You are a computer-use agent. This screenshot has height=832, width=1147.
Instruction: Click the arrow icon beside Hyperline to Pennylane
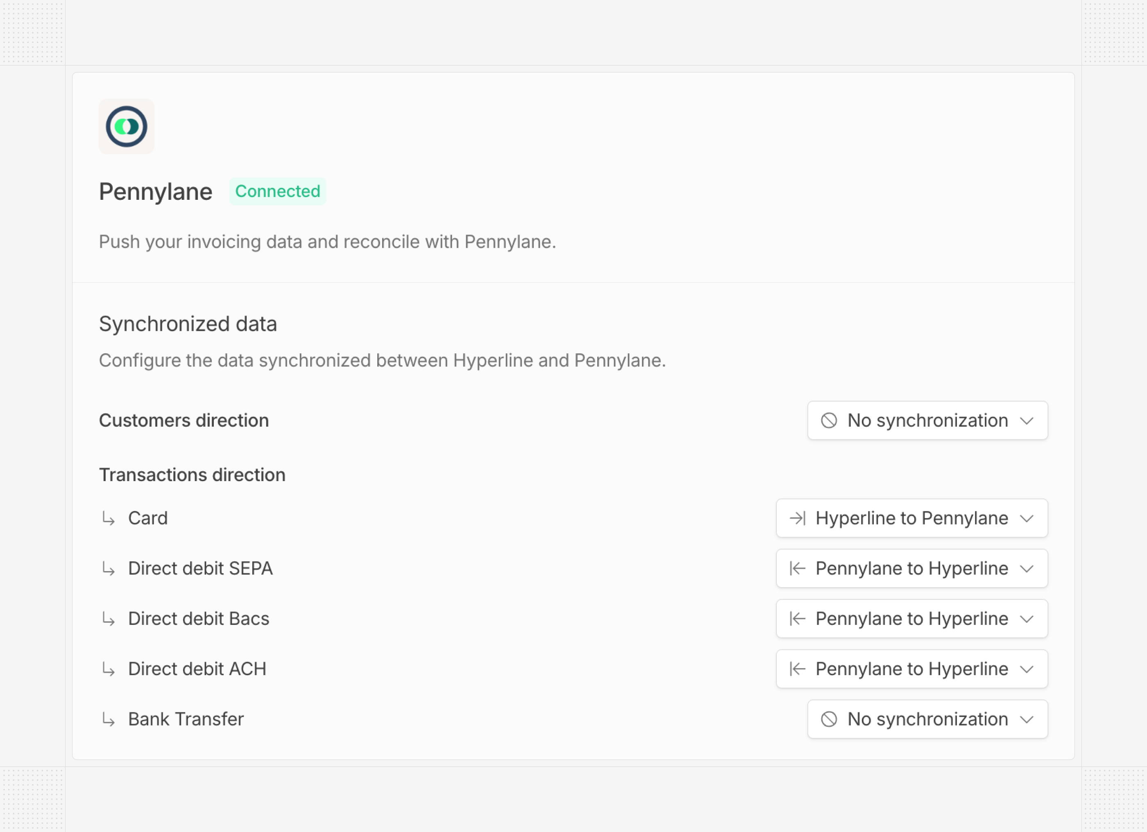pyautogui.click(x=798, y=518)
